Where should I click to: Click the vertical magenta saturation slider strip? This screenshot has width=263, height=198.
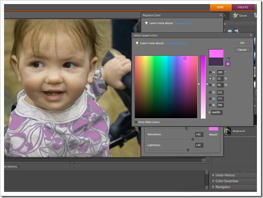pyautogui.click(x=203, y=87)
